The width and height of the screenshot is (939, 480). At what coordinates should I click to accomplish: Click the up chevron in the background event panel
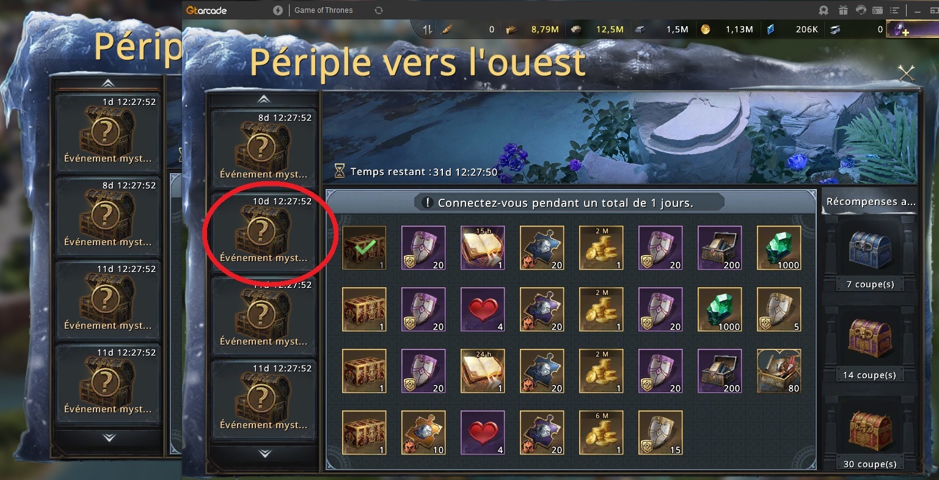108,83
